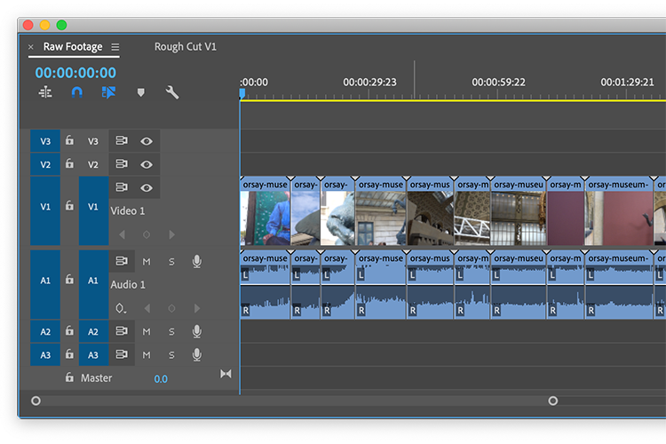Add a marker with the marker icon
This screenshot has width=666, height=444.
tap(140, 92)
